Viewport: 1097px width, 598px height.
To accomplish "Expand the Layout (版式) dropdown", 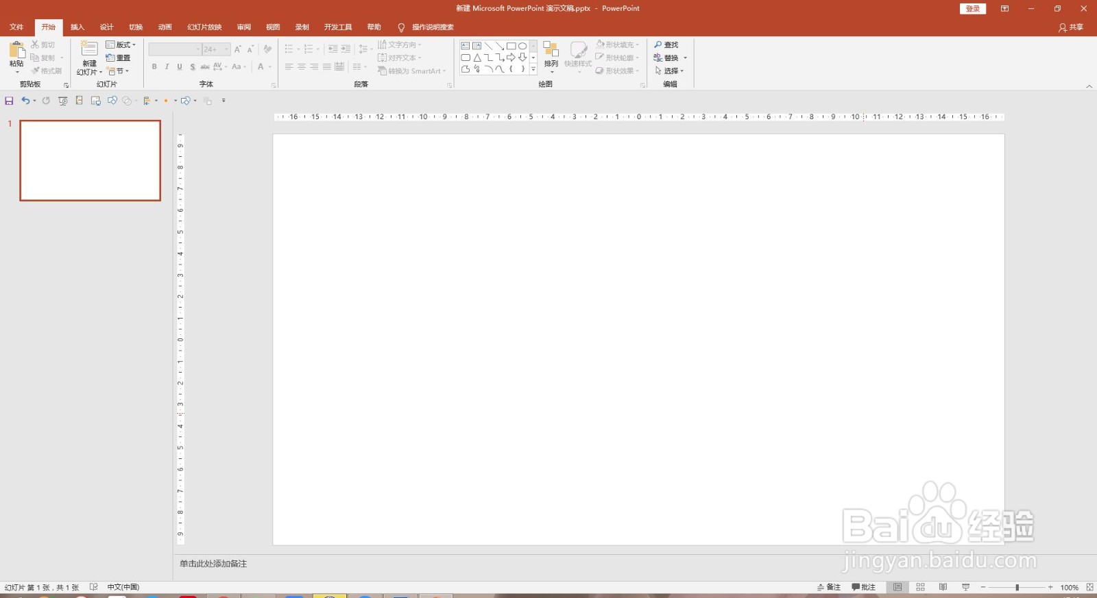I will 121,45.
